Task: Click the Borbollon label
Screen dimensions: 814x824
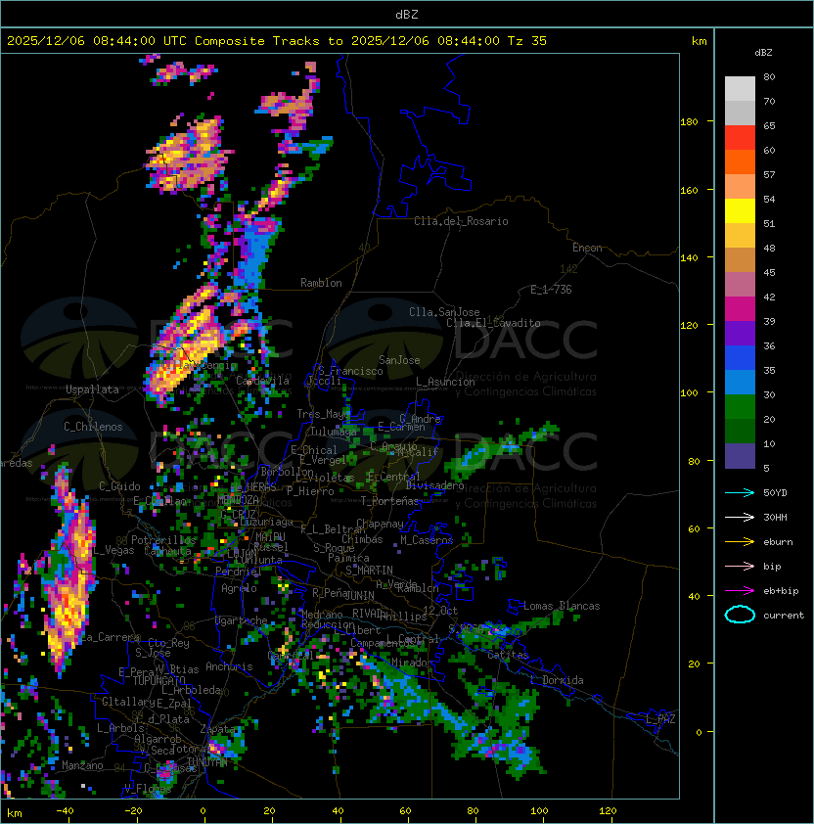Action: pyautogui.click(x=287, y=472)
